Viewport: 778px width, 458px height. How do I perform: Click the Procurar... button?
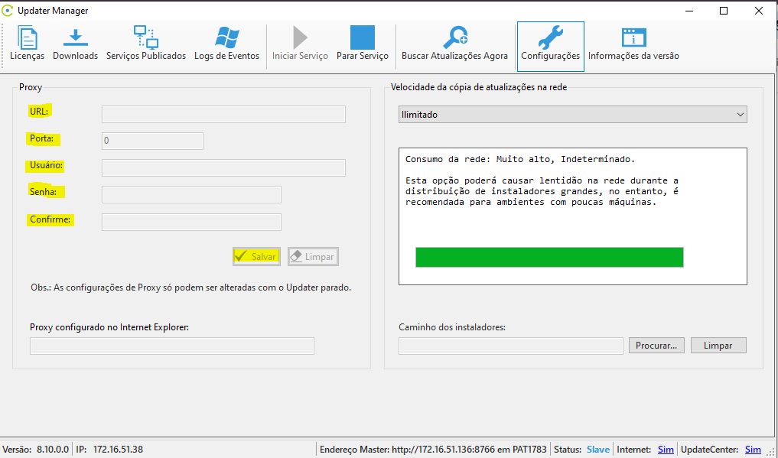656,346
